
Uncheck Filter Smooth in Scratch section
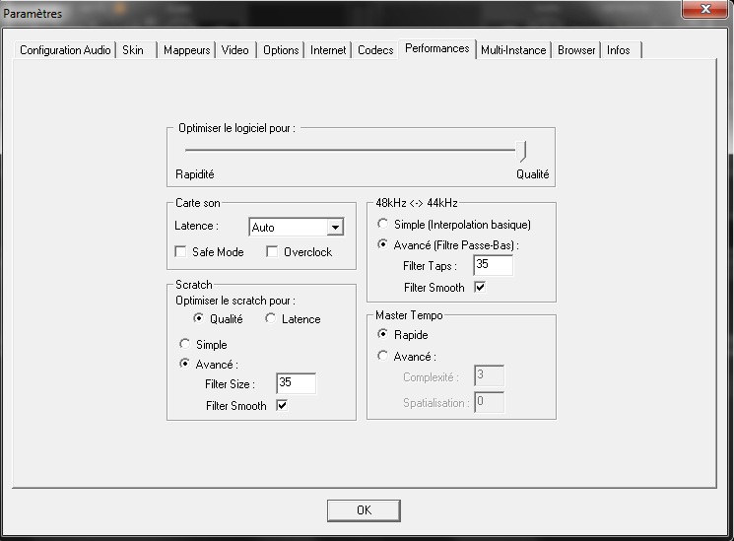[282, 406]
